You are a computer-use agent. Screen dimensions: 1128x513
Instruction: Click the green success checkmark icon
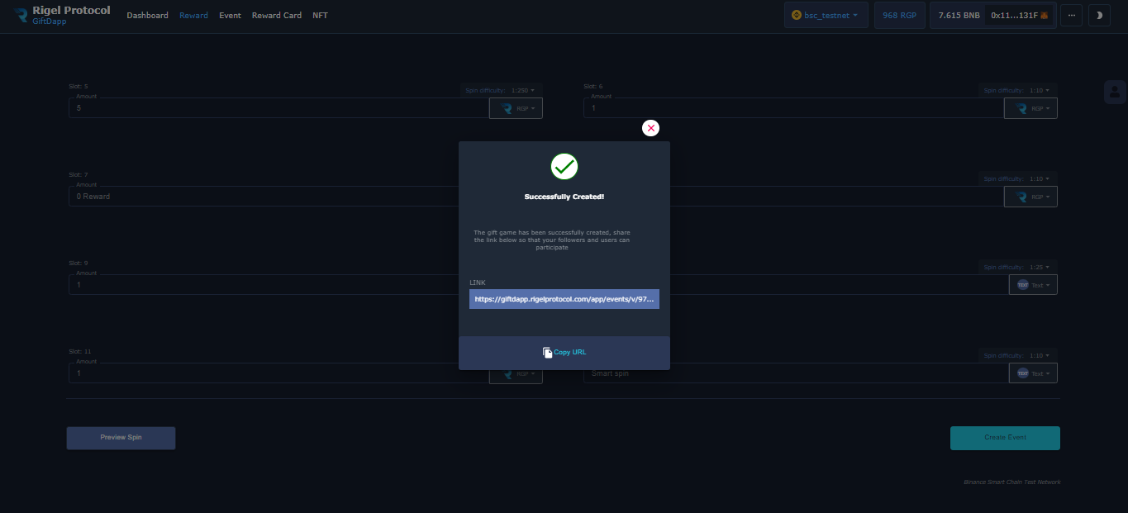click(x=564, y=167)
